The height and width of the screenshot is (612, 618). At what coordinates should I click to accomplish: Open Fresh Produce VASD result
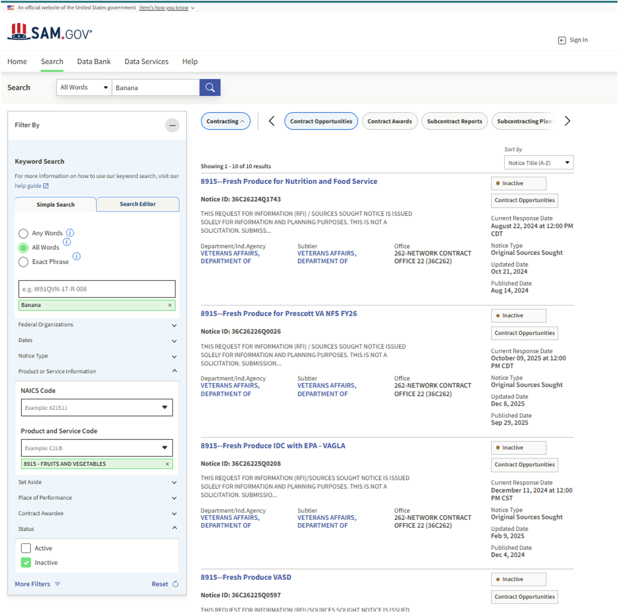click(246, 577)
